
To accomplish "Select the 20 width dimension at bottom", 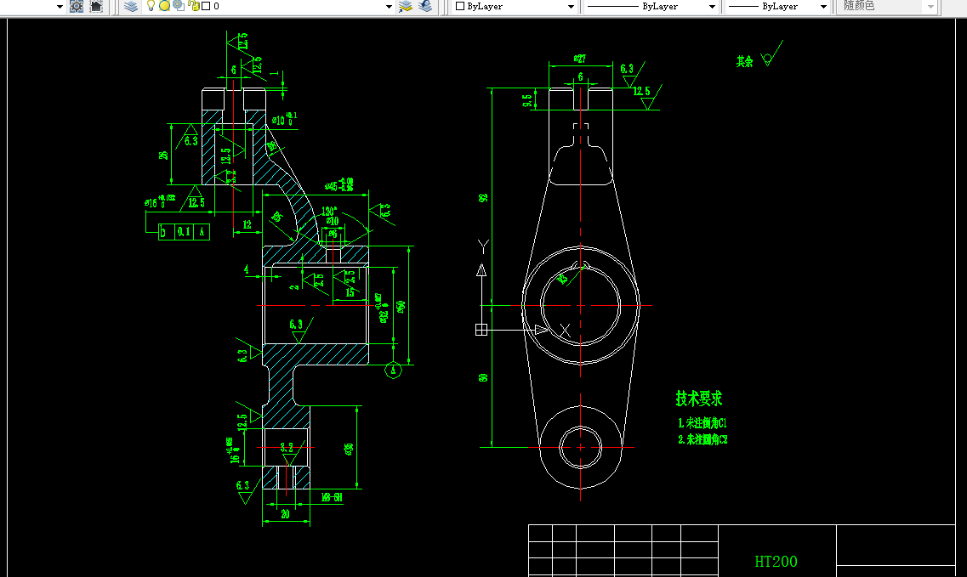I will tap(285, 513).
